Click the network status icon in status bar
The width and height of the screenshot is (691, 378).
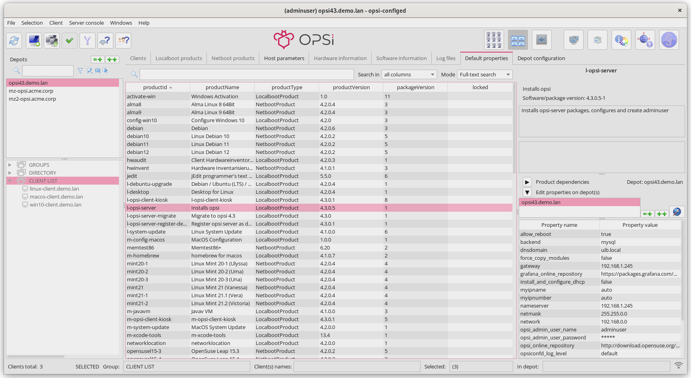point(679,365)
